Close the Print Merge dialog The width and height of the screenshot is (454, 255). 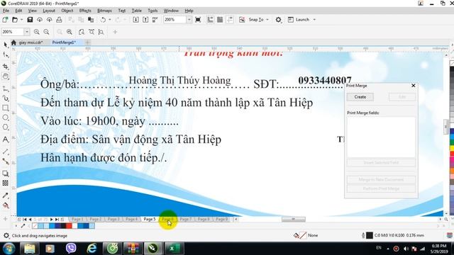tap(414, 86)
